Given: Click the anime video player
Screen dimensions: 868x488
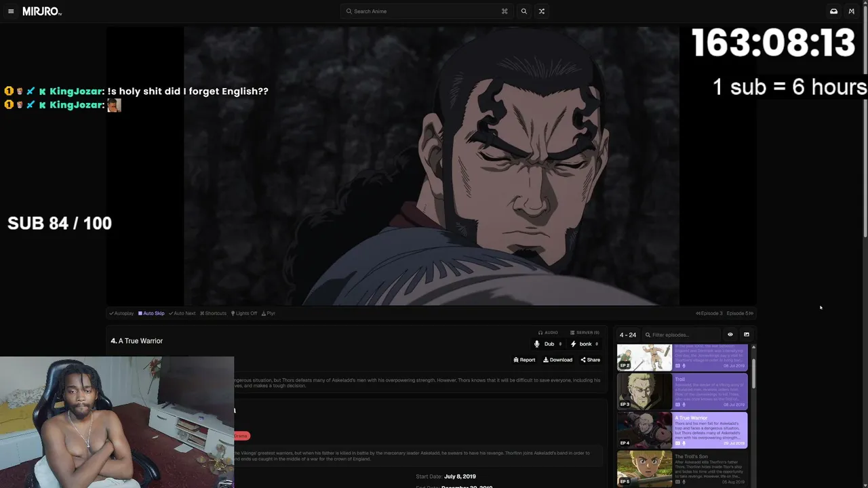Looking at the screenshot, I should coord(431,166).
